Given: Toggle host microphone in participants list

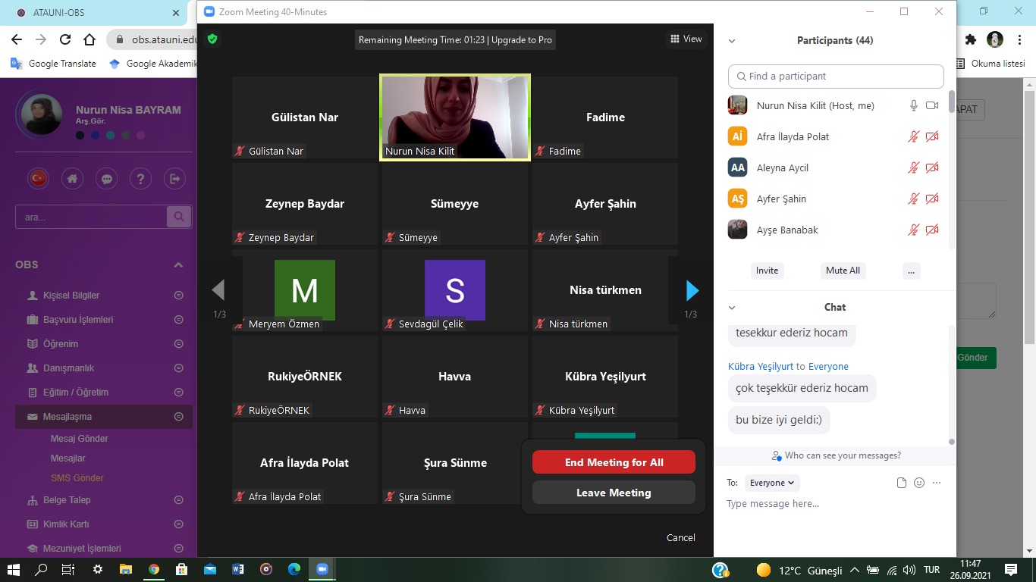Looking at the screenshot, I should click(x=914, y=106).
